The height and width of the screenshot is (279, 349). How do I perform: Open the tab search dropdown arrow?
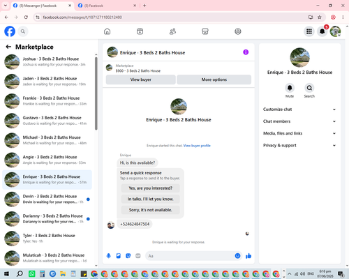click(x=6, y=6)
